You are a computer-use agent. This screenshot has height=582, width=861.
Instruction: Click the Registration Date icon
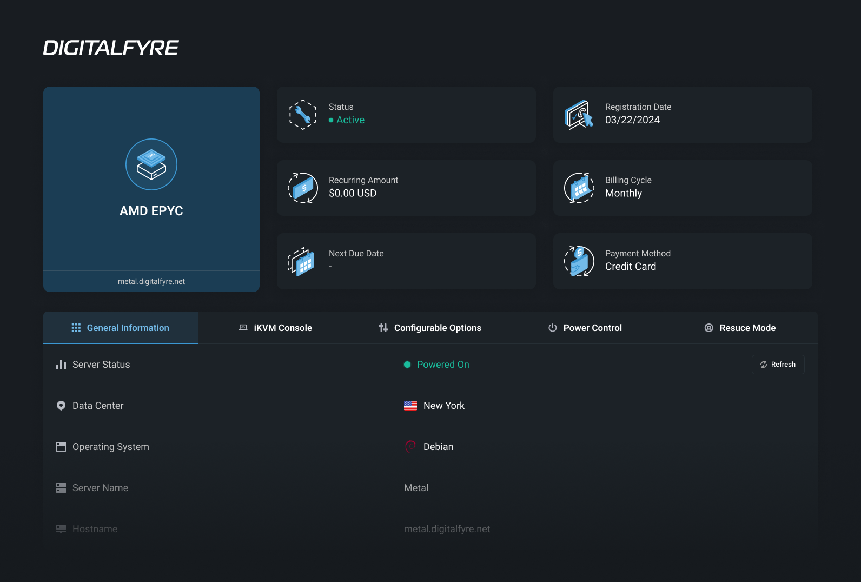(579, 115)
